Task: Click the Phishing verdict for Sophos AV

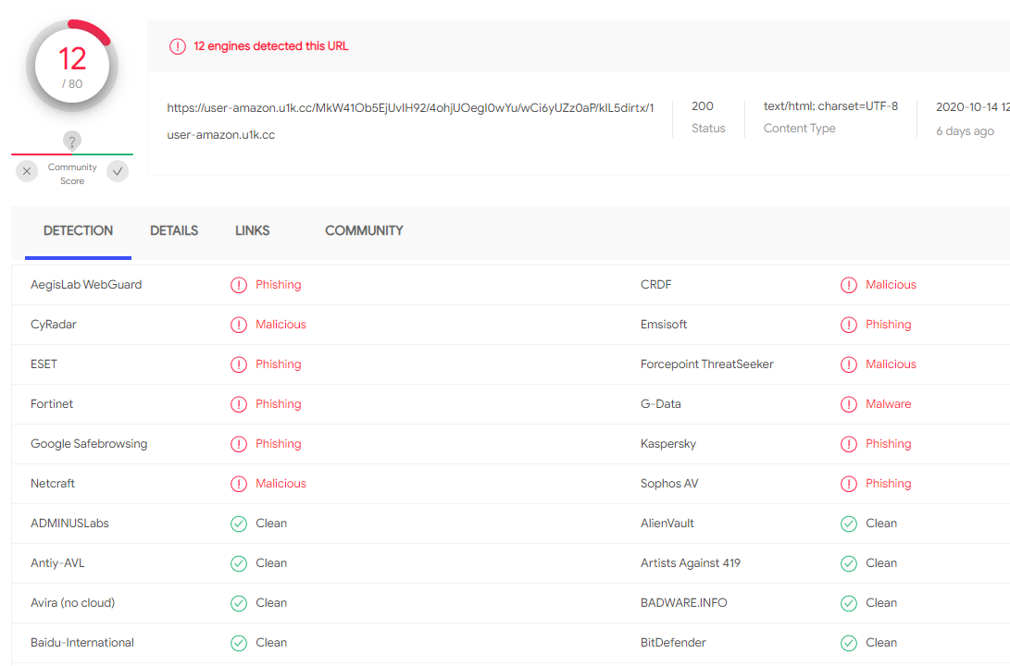Action: [888, 483]
